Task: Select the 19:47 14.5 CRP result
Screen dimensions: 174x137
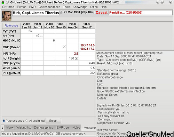Action: pyautogui.click(x=87, y=45)
